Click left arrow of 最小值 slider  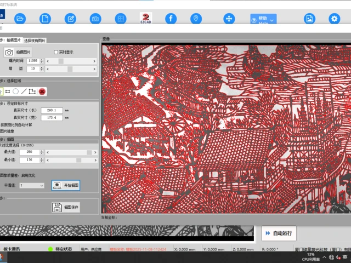(x=48, y=160)
